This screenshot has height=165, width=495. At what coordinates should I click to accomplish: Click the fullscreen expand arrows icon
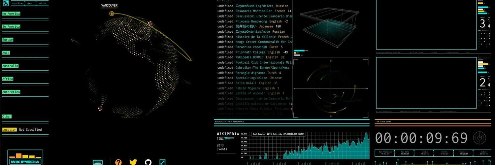pos(162,162)
